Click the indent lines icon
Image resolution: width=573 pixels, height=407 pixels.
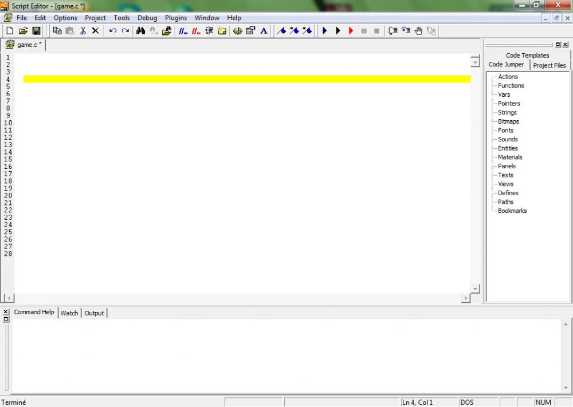pos(209,31)
